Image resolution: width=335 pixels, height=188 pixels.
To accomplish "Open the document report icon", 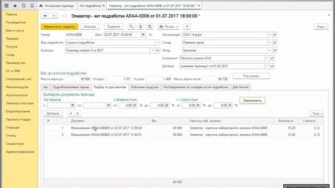I will 141,27.
